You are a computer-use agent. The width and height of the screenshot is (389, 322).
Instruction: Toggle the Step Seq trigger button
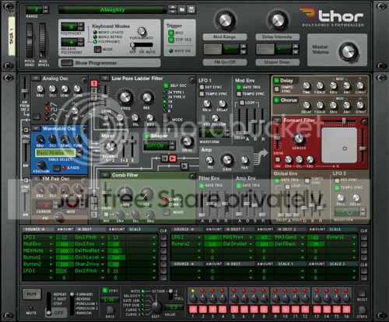(x=171, y=40)
